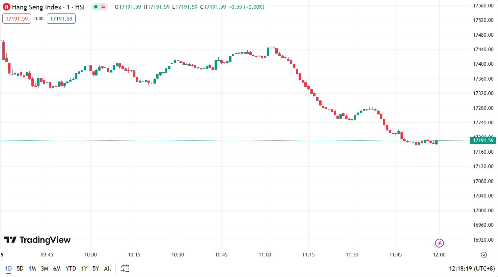This screenshot has height=277, width=498.
Task: Open chart settings hexagon gear icon
Action: (x=484, y=255)
